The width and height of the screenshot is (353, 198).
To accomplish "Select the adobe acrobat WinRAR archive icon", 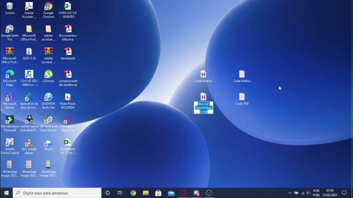I will [48, 51].
